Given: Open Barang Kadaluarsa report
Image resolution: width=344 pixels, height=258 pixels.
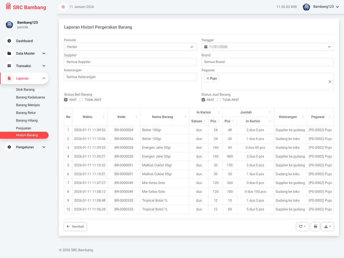Looking at the screenshot, I should tap(30, 97).
